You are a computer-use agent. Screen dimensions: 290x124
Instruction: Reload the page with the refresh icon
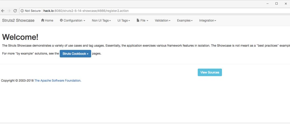pos(15,11)
